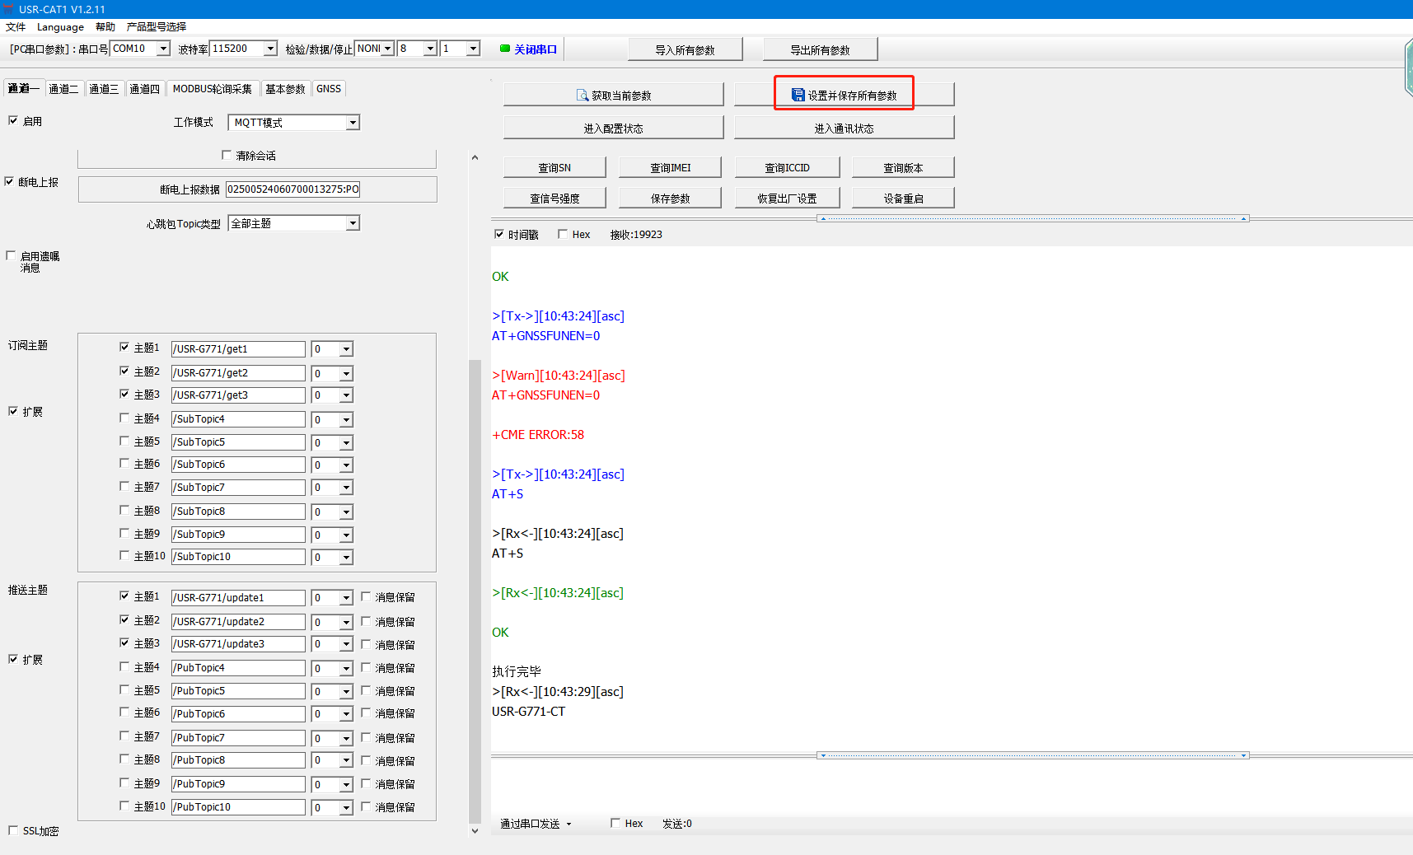
Task: Check subscribe 主题4 for /SubTopic4
Action: [x=124, y=418]
